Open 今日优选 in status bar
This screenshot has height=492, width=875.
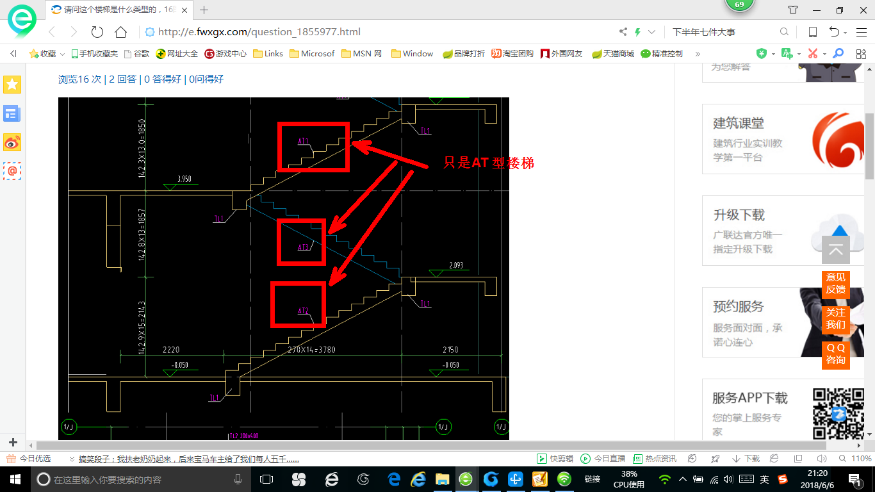tap(29, 459)
